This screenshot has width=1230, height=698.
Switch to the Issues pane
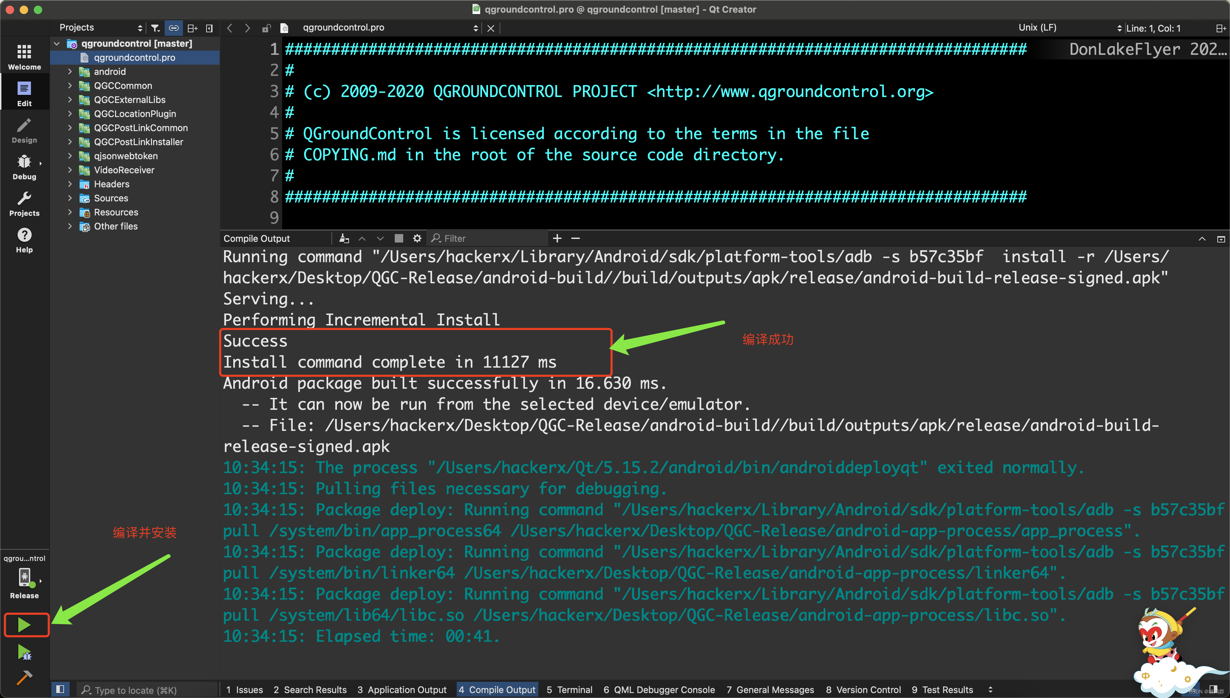(244, 689)
